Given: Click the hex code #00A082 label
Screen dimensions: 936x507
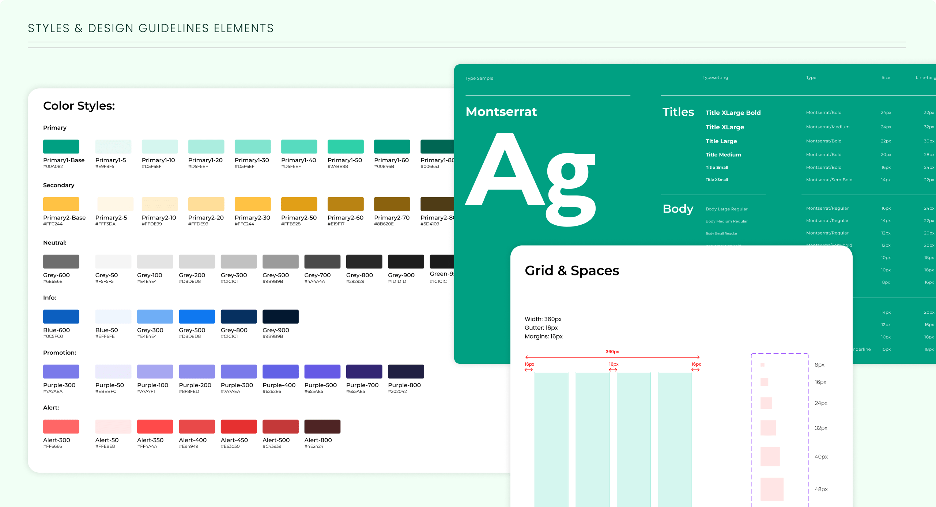Looking at the screenshot, I should click(x=53, y=166).
